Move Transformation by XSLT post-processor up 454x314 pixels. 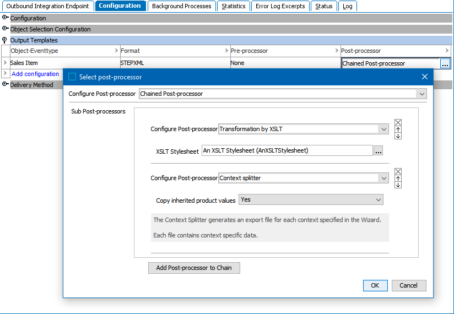pyautogui.click(x=398, y=129)
